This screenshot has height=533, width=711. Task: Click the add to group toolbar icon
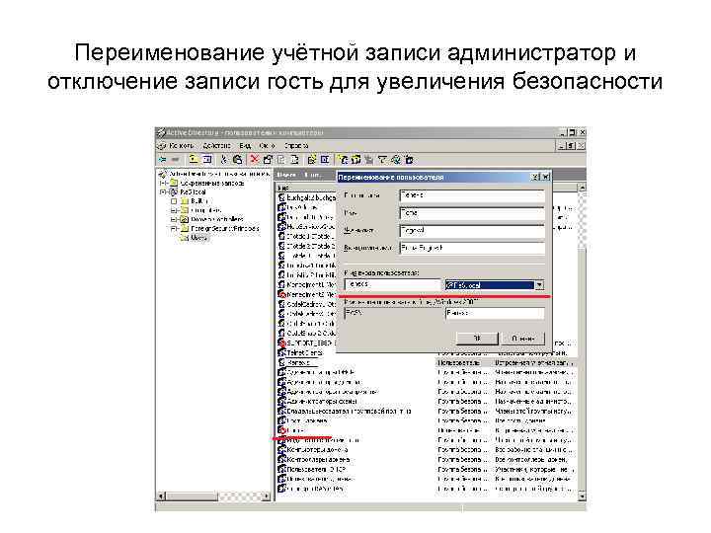(409, 160)
